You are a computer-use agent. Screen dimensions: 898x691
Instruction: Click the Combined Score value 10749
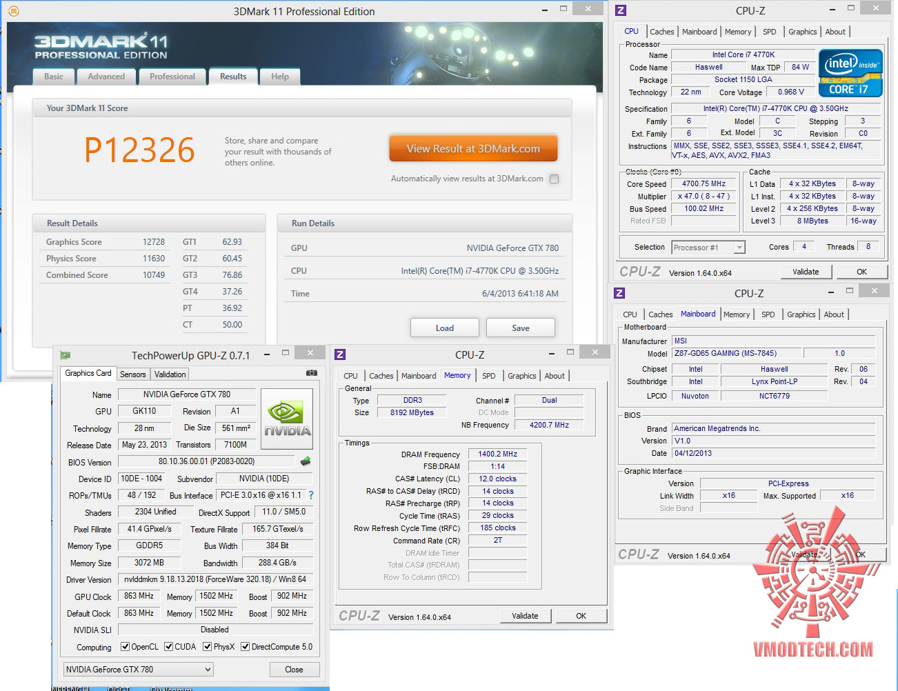(x=154, y=275)
